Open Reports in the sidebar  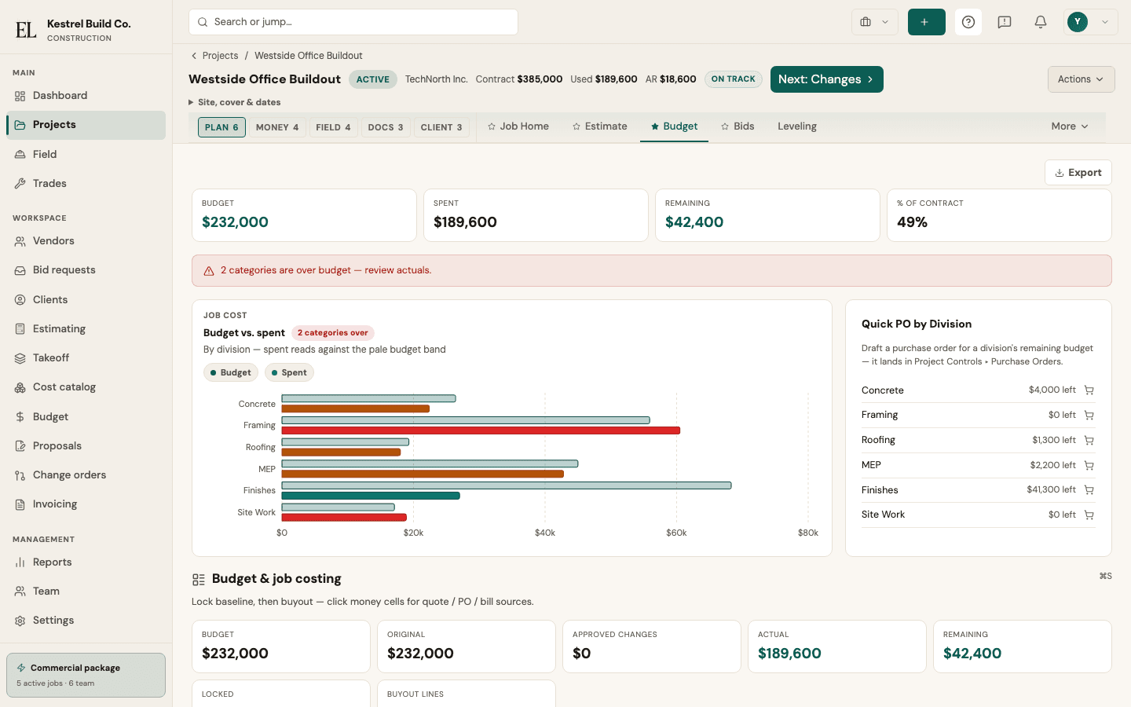point(86,562)
